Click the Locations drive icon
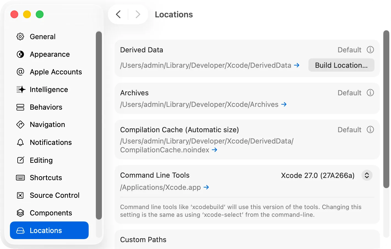The image size is (391, 249). click(x=20, y=231)
